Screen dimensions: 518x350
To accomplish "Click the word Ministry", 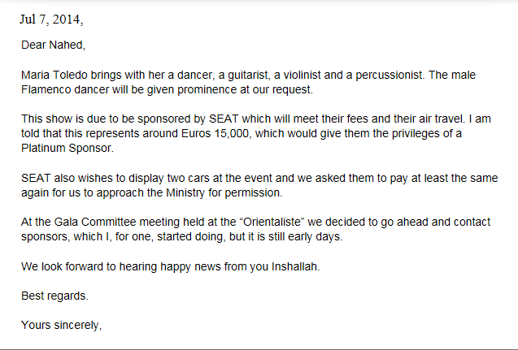I will (185, 193).
